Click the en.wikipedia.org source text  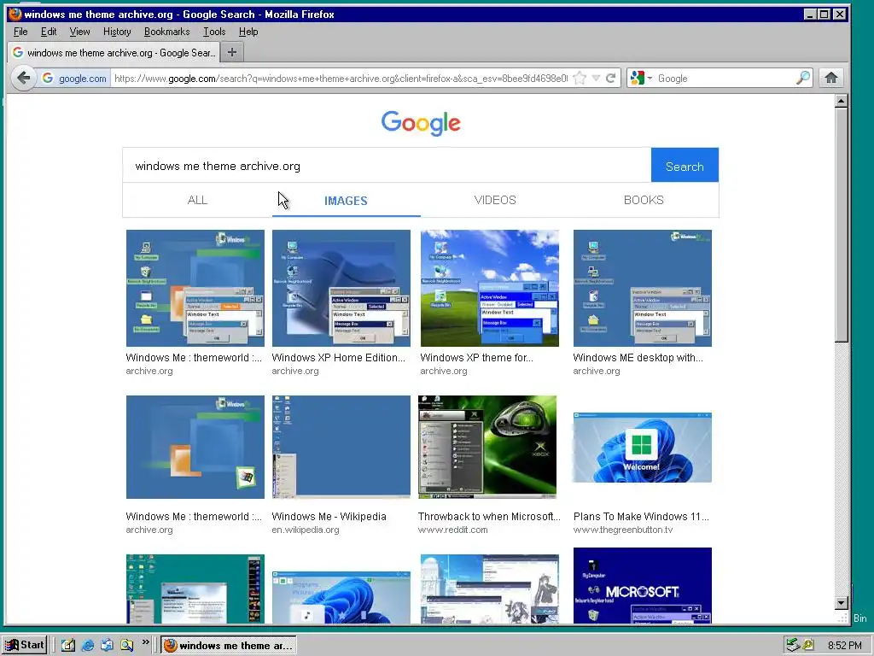(306, 530)
